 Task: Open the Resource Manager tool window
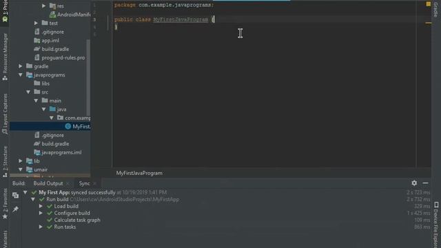click(5, 57)
